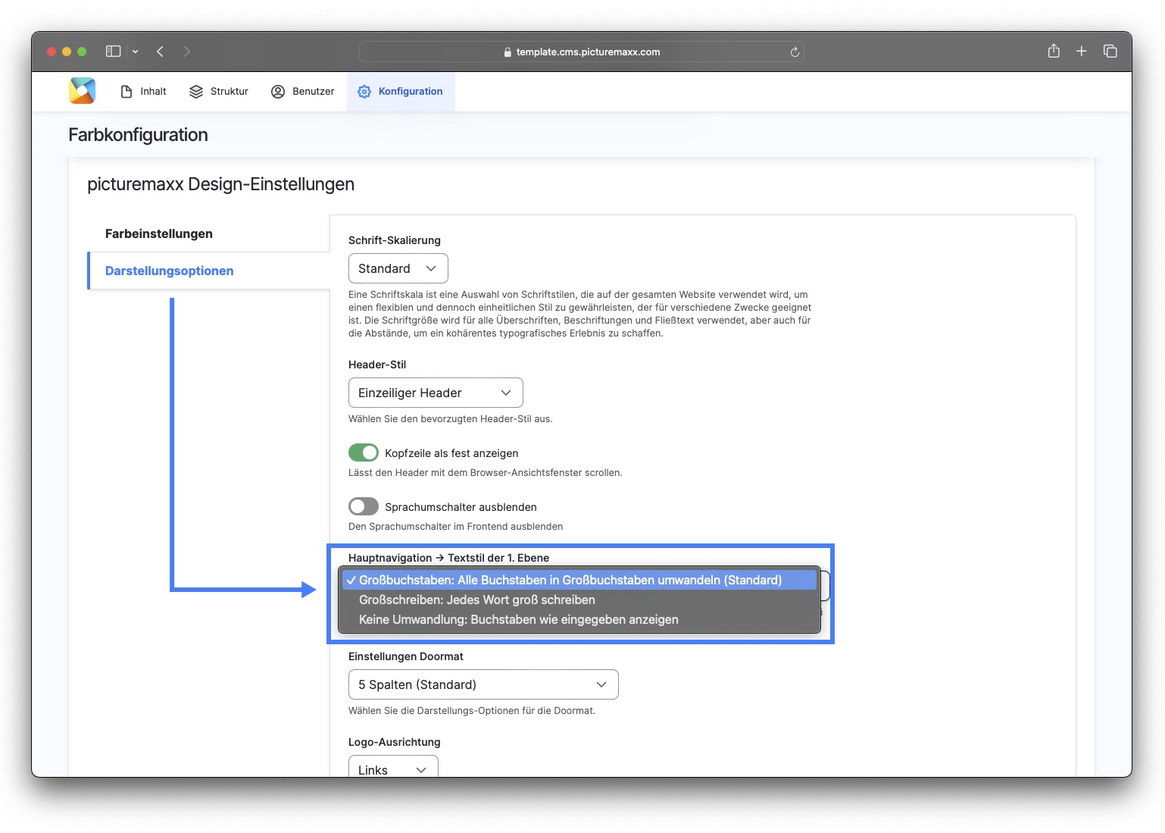Click the Header-Stil label
Viewport: 1165px width, 833px height.
(377, 365)
